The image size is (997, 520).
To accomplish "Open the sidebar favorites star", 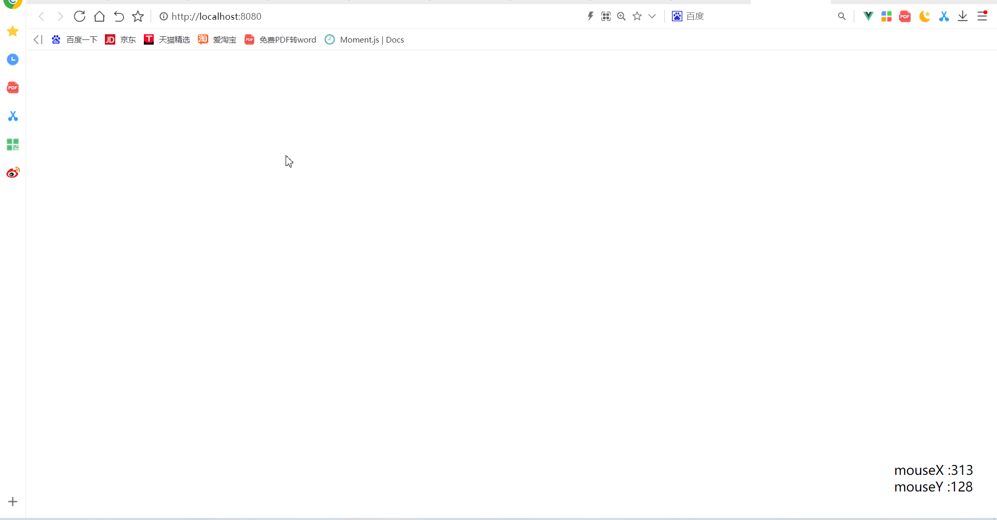I will pos(13,32).
